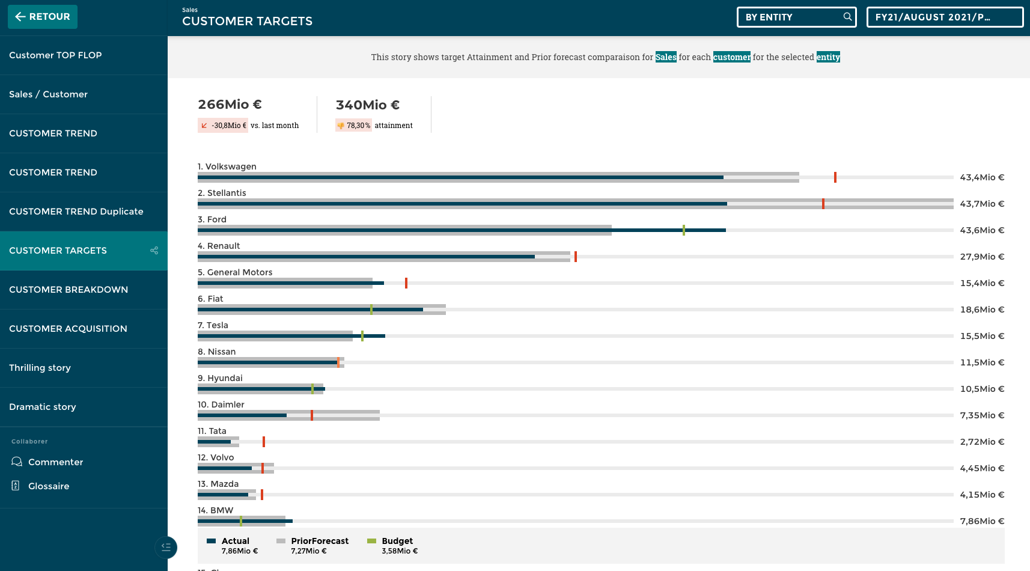Click the 43,7Mio € value for Stellantis
This screenshot has height=571, width=1030.
pos(982,204)
